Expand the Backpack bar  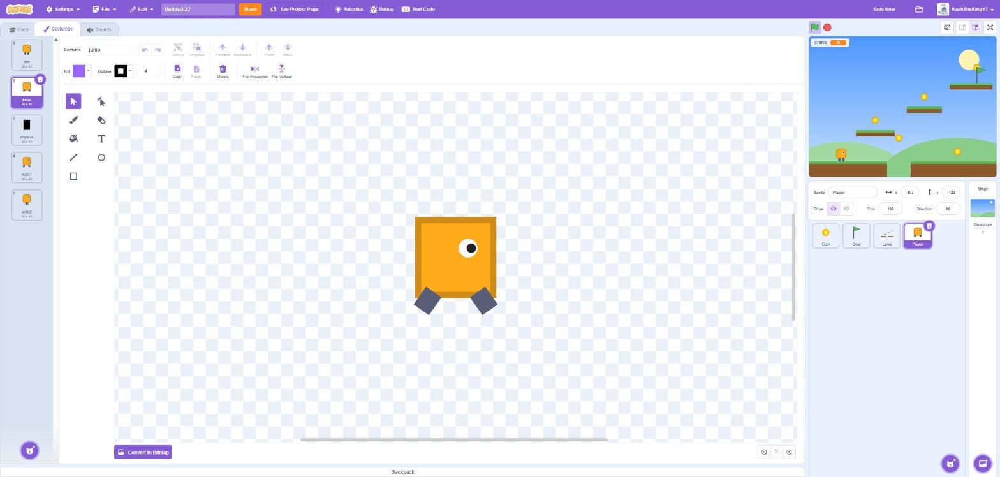tap(402, 472)
